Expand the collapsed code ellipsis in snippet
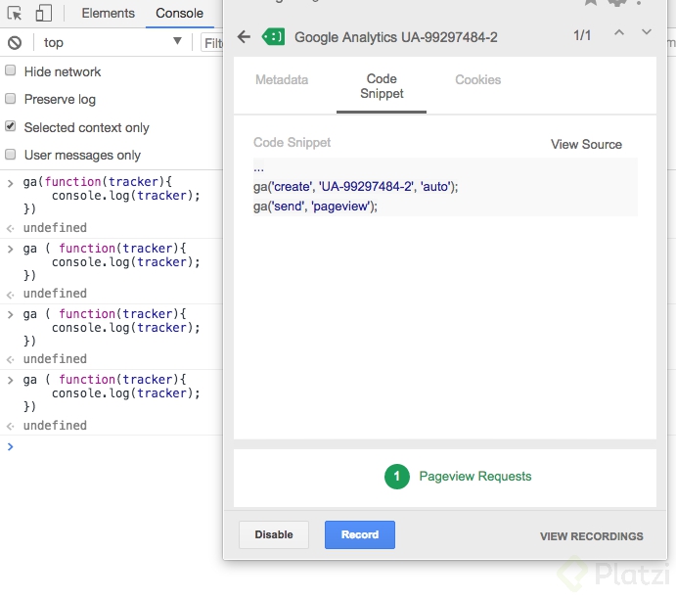Viewport: 676px width, 599px height. pyautogui.click(x=258, y=168)
